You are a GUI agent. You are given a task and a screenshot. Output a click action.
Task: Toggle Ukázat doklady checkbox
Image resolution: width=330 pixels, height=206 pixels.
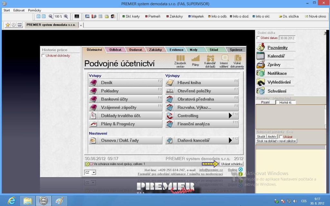pyautogui.click(x=43, y=55)
